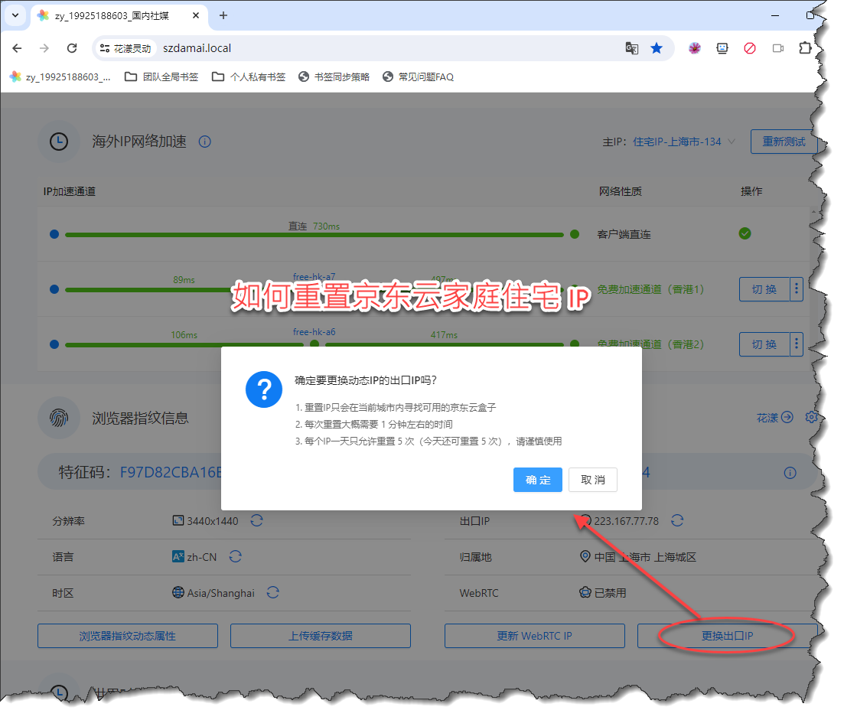Refresh the zh-CN language setting
844x720 pixels.
point(236,557)
